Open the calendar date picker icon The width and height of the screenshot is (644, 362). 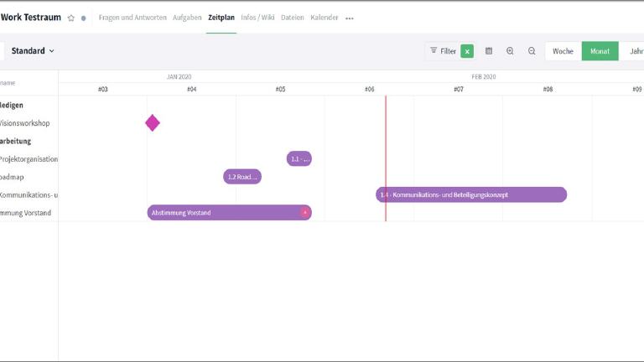coord(489,51)
